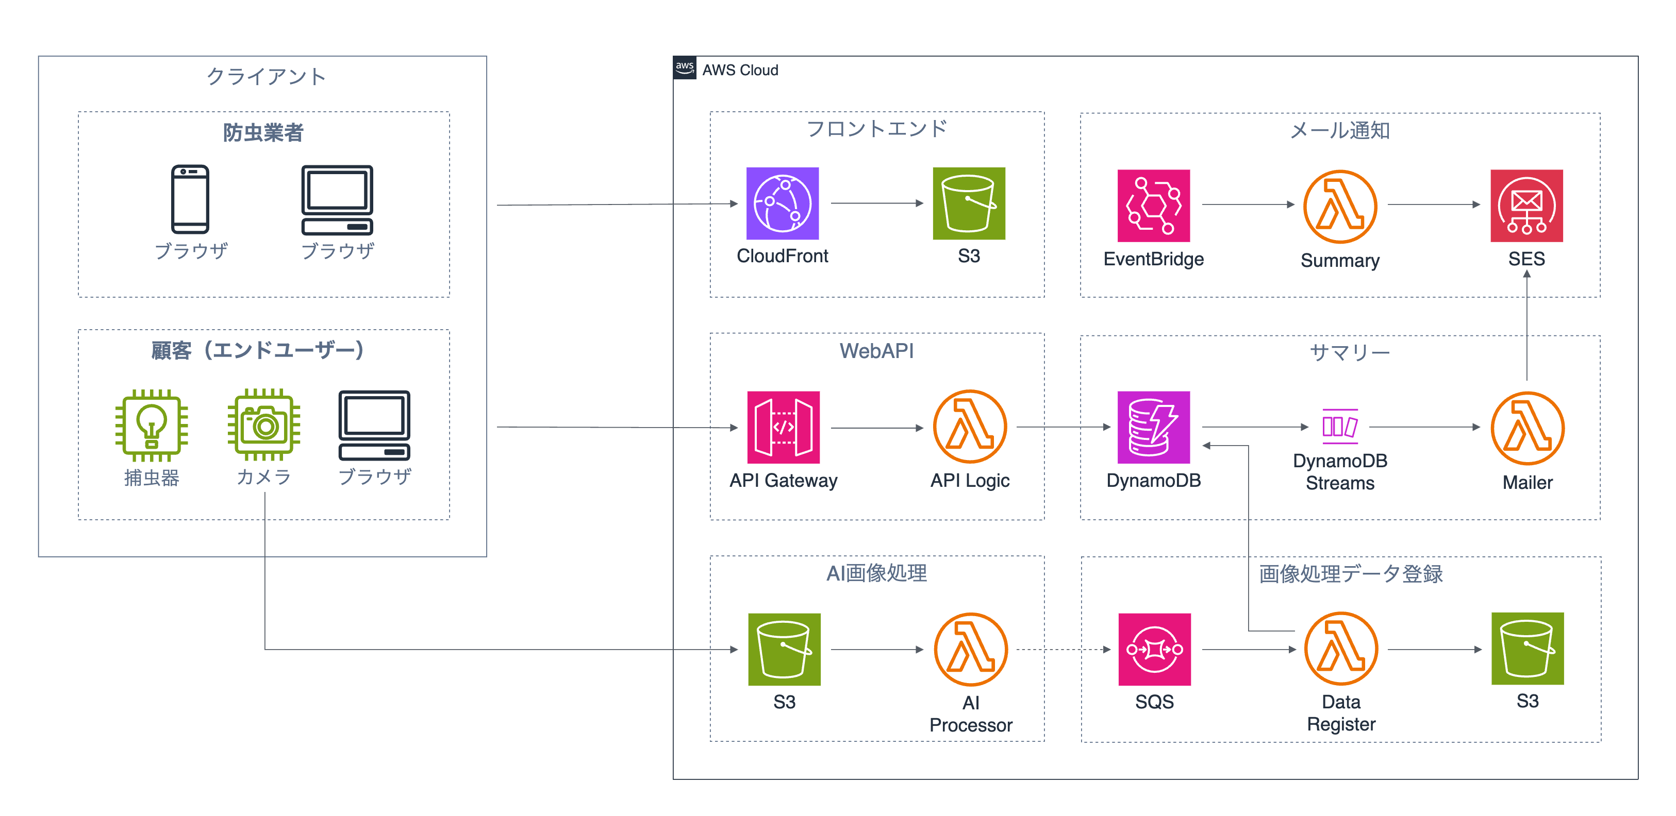This screenshot has width=1676, height=816.
Task: Select the SQS queue icon
Action: tap(1154, 649)
